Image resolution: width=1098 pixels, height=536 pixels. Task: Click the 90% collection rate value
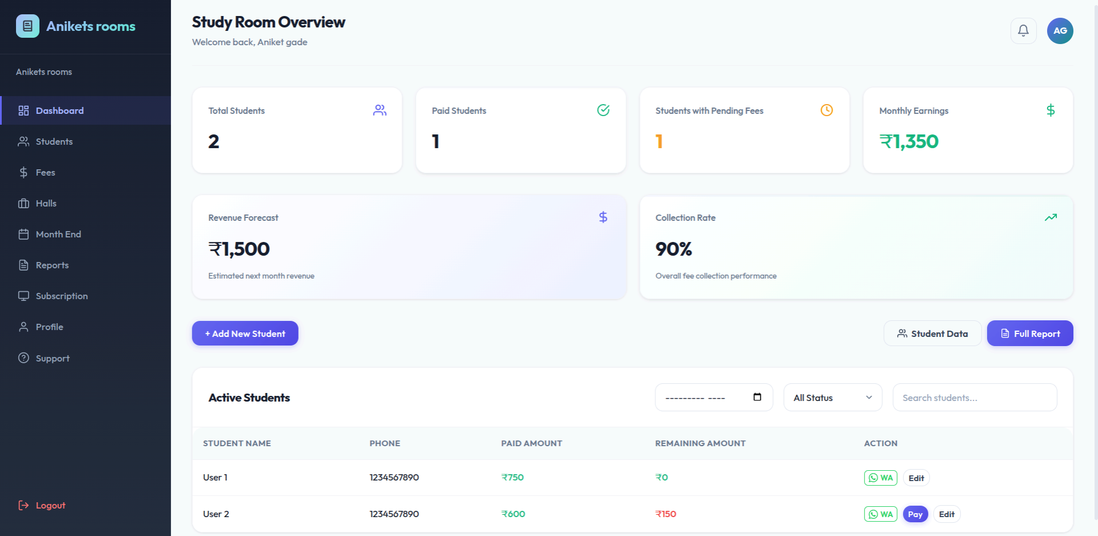pos(674,249)
